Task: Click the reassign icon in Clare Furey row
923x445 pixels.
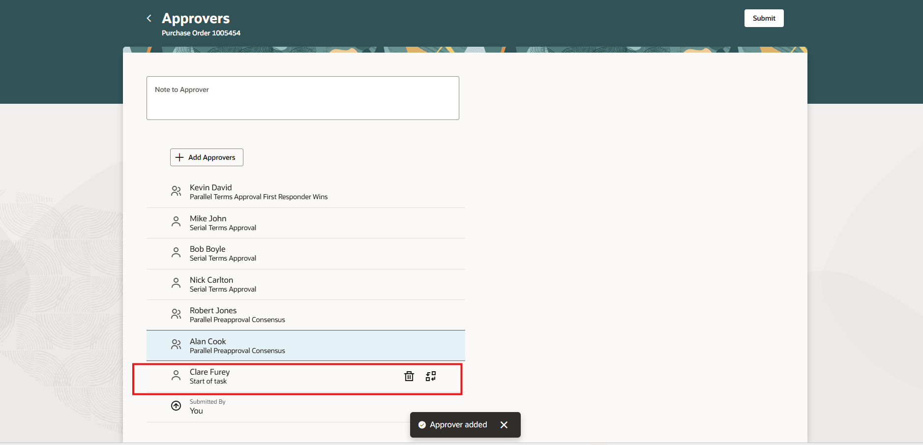Action: pos(431,376)
